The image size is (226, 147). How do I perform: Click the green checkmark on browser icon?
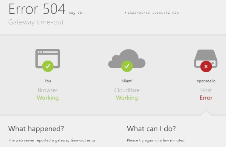click(x=48, y=66)
